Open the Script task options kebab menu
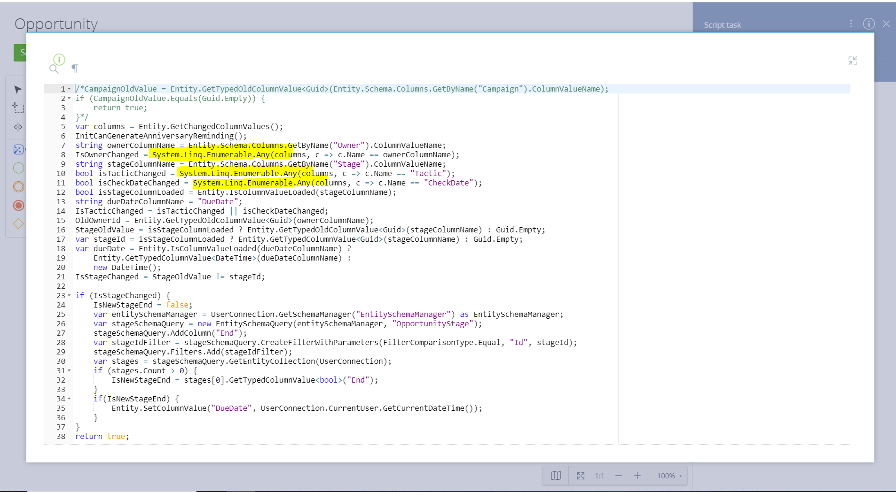This screenshot has width=896, height=492. (851, 24)
